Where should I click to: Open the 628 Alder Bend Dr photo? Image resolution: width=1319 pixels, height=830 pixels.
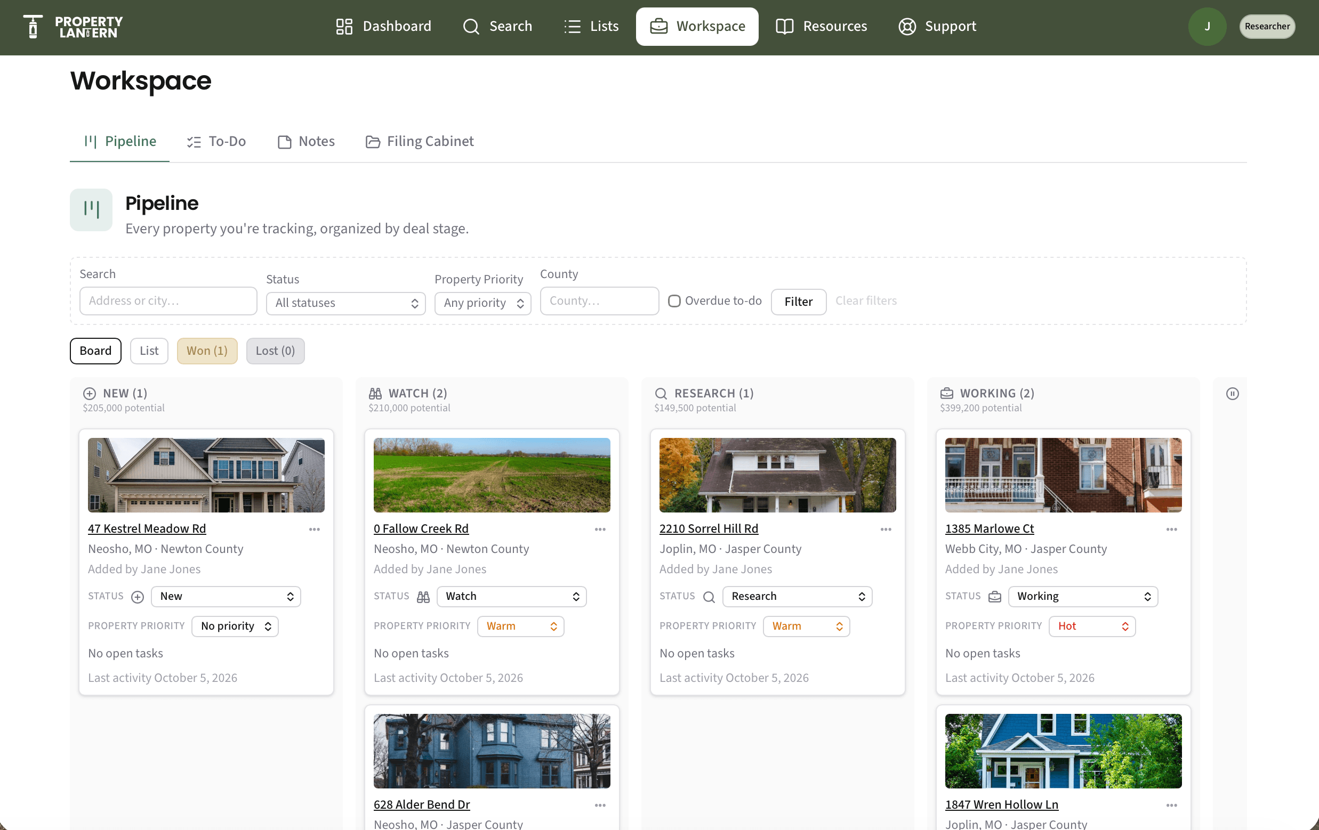(492, 751)
